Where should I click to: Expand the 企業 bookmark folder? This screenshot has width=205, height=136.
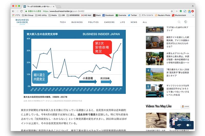tap(61, 15)
